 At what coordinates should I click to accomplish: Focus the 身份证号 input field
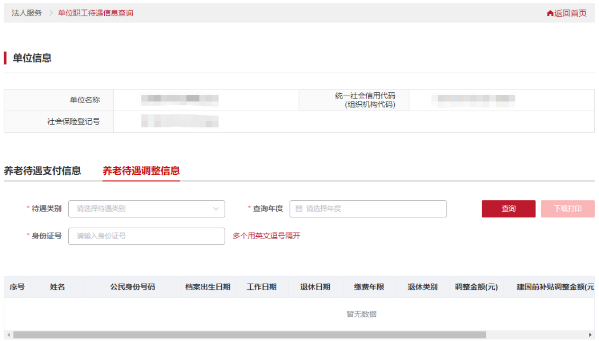[146, 236]
